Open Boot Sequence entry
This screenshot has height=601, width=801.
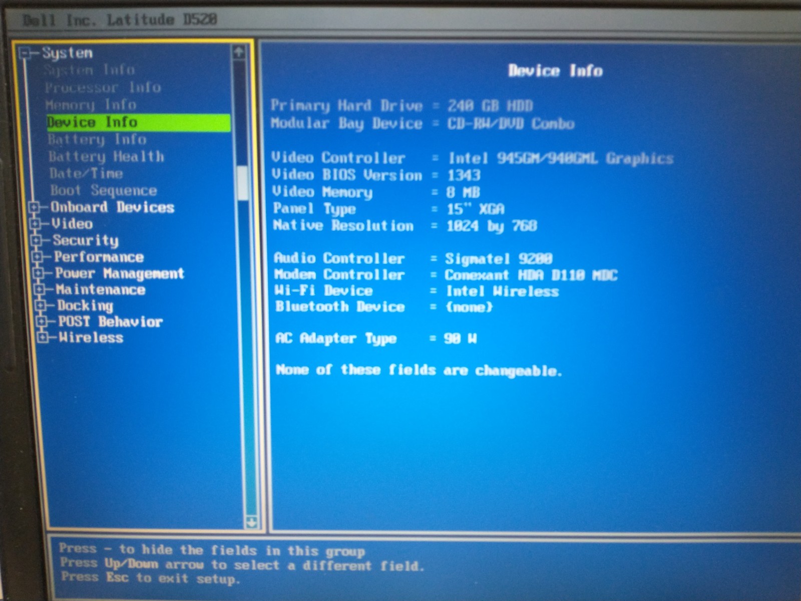pos(104,191)
